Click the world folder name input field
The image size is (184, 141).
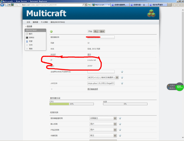101,72
